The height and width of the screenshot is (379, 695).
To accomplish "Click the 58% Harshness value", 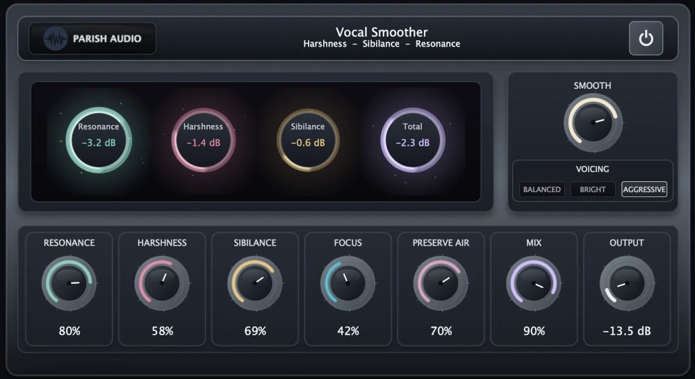I will tap(163, 331).
